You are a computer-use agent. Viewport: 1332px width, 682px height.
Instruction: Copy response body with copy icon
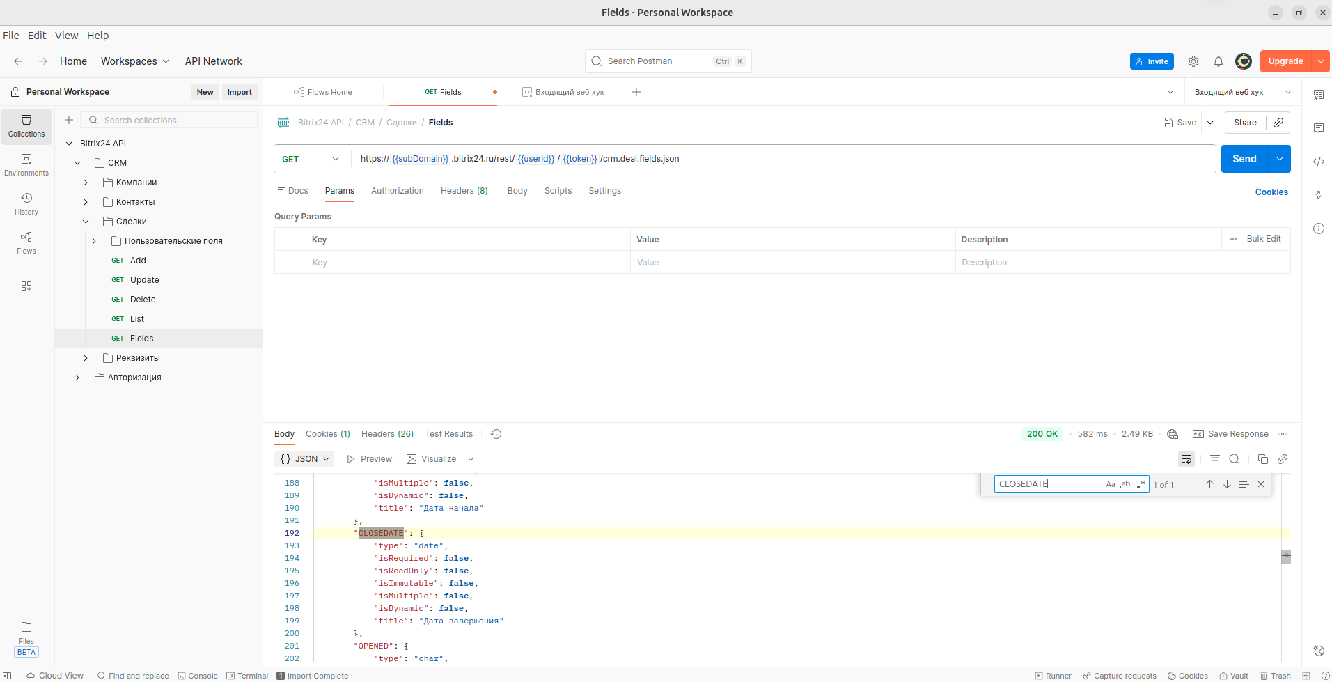1263,459
